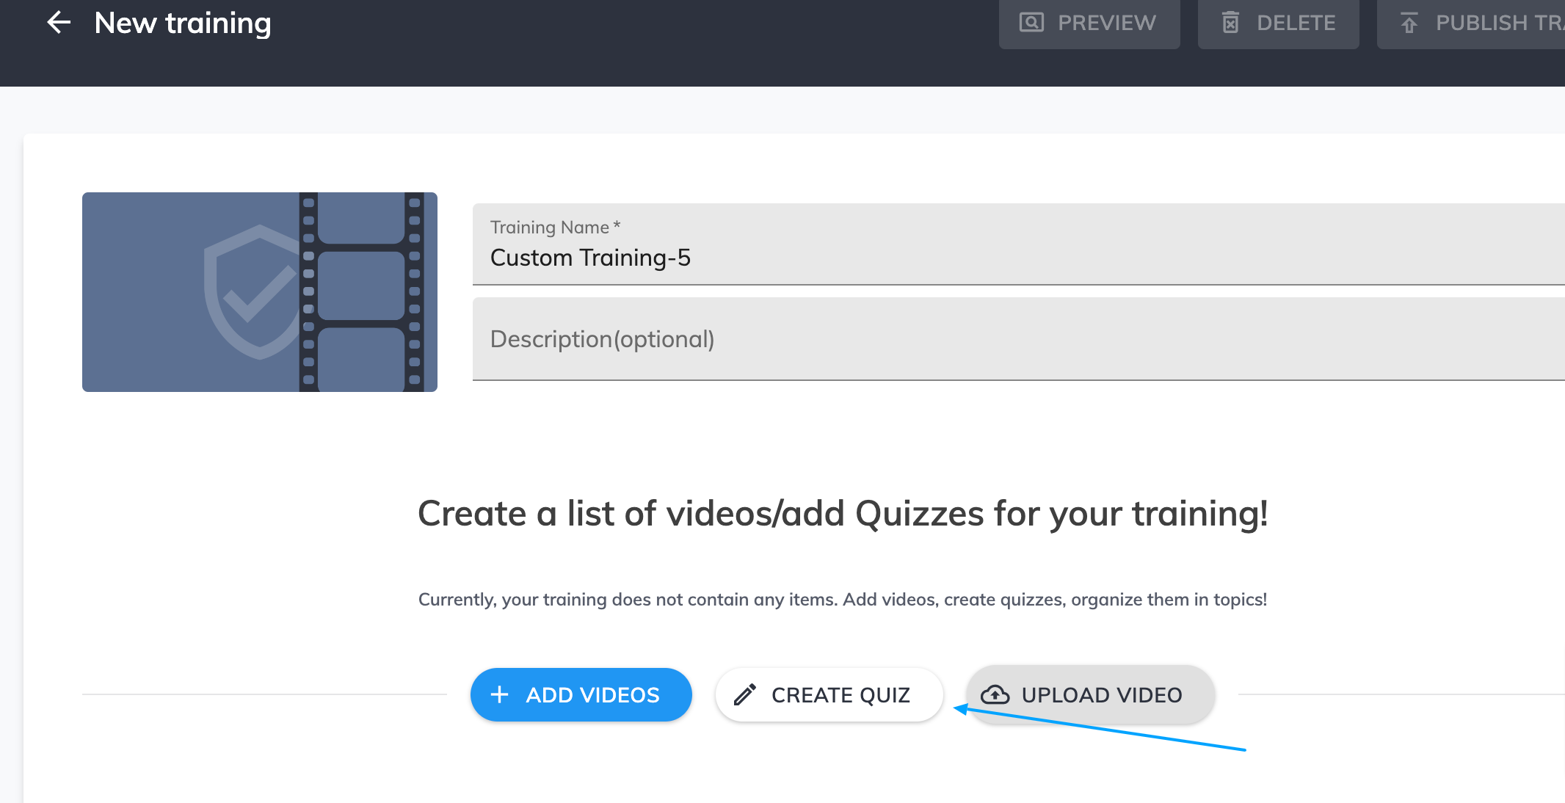
Task: Select the CREATE QUIZ button text
Action: coord(841,695)
